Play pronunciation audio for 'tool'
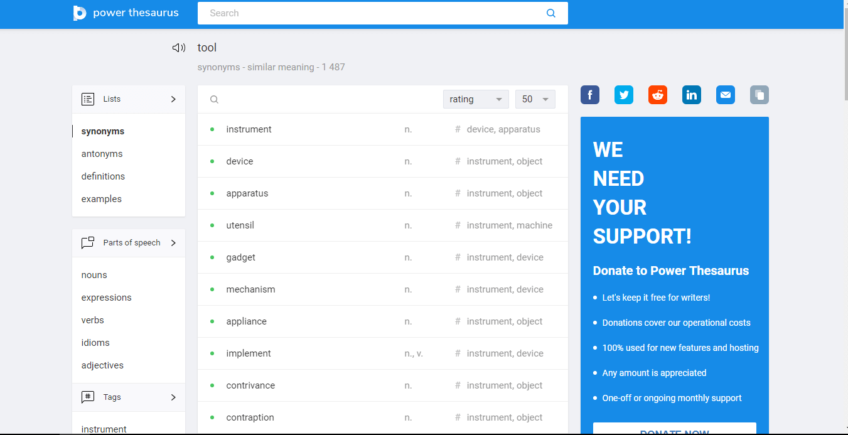This screenshot has width=848, height=435. 179,48
